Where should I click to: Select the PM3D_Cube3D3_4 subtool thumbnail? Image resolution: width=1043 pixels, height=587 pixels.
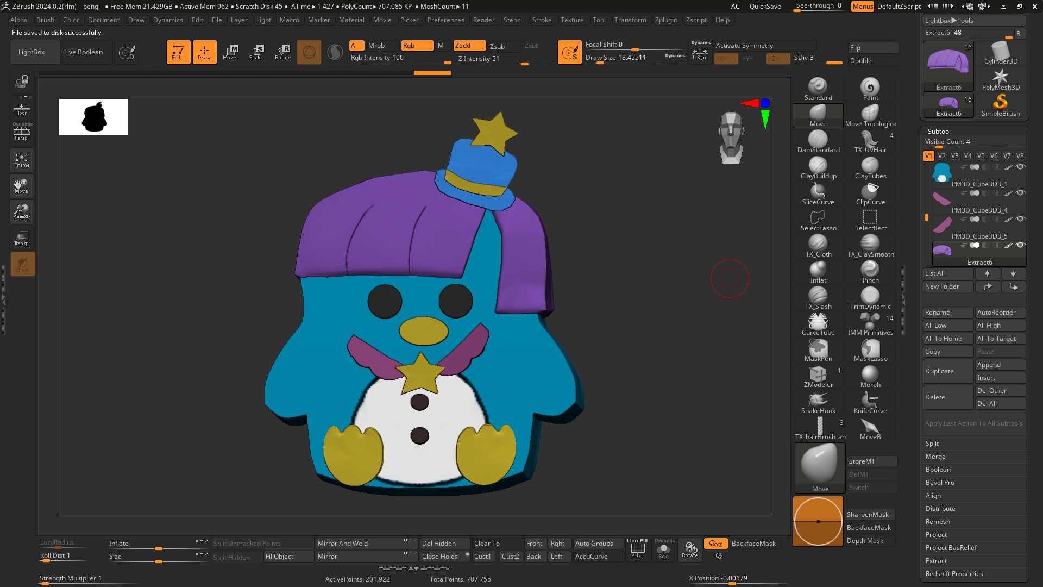tap(942, 199)
